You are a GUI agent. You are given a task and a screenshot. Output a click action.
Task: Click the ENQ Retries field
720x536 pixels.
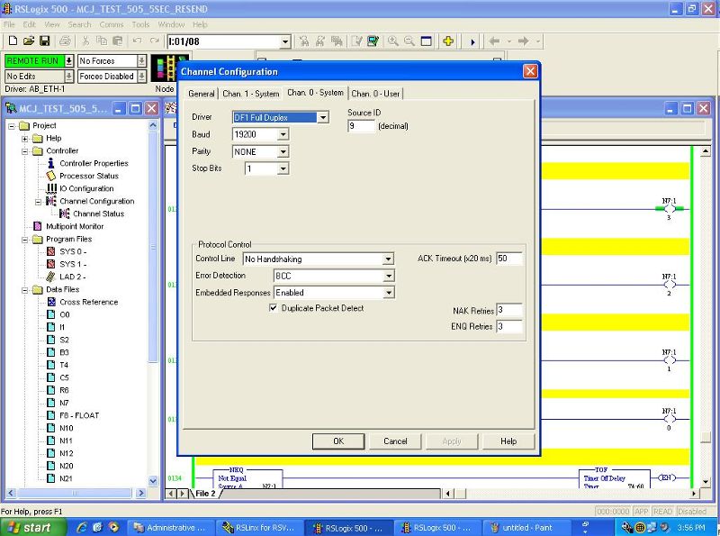point(508,326)
